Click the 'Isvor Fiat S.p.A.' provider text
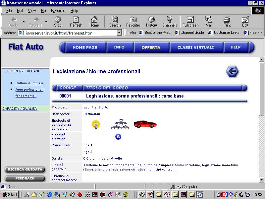 (x=96, y=107)
